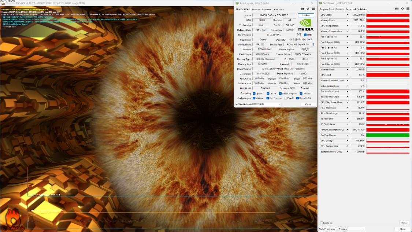Open the hamburger menu in the Graphics Card window
Image resolution: width=412 pixels, height=232 pixels.
click(313, 9)
